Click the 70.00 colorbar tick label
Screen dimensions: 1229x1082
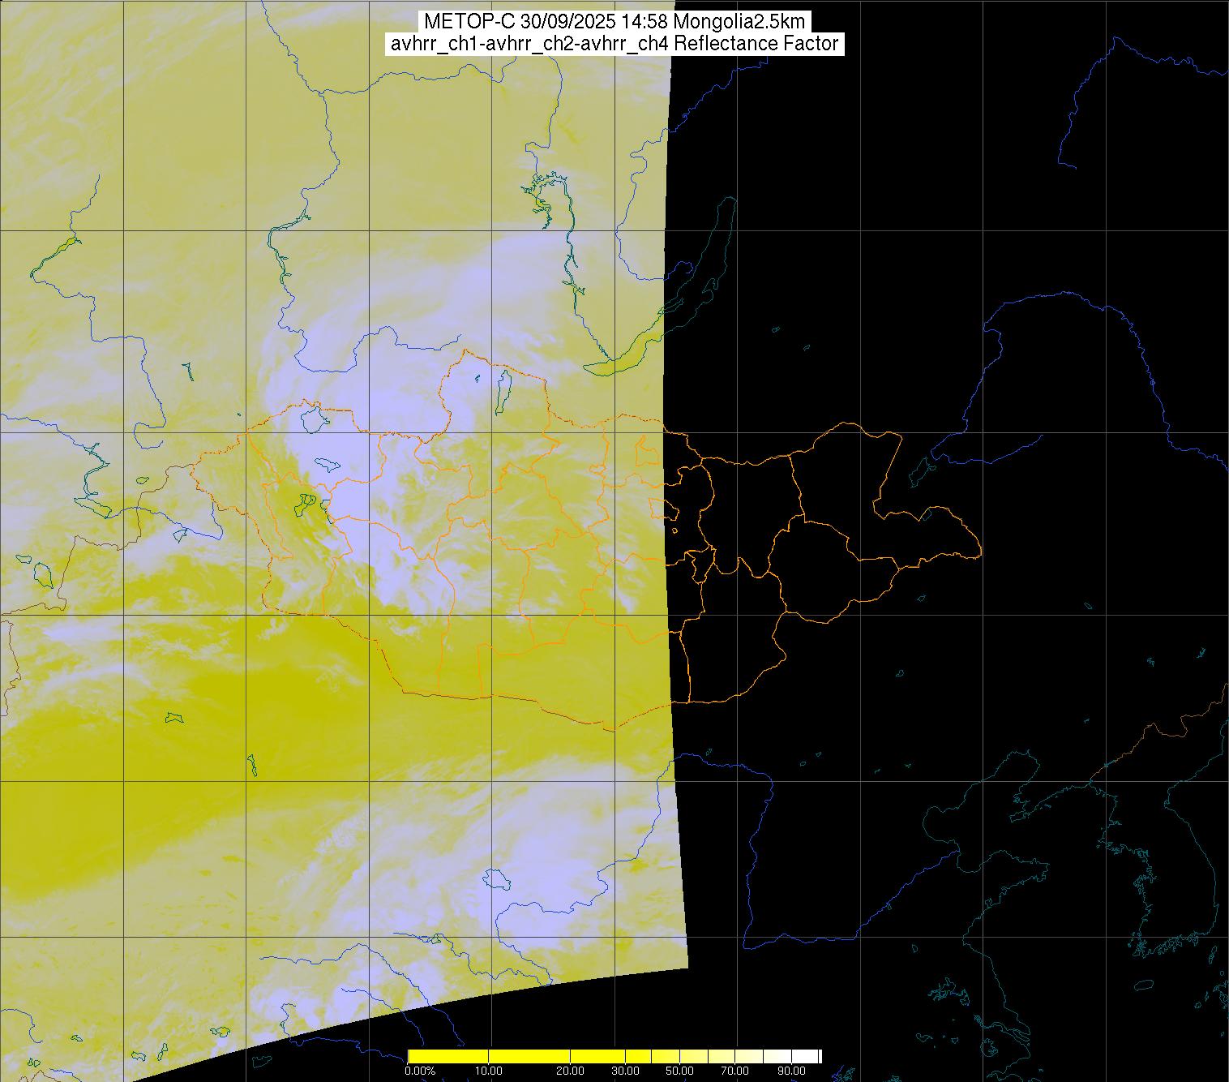click(734, 1071)
